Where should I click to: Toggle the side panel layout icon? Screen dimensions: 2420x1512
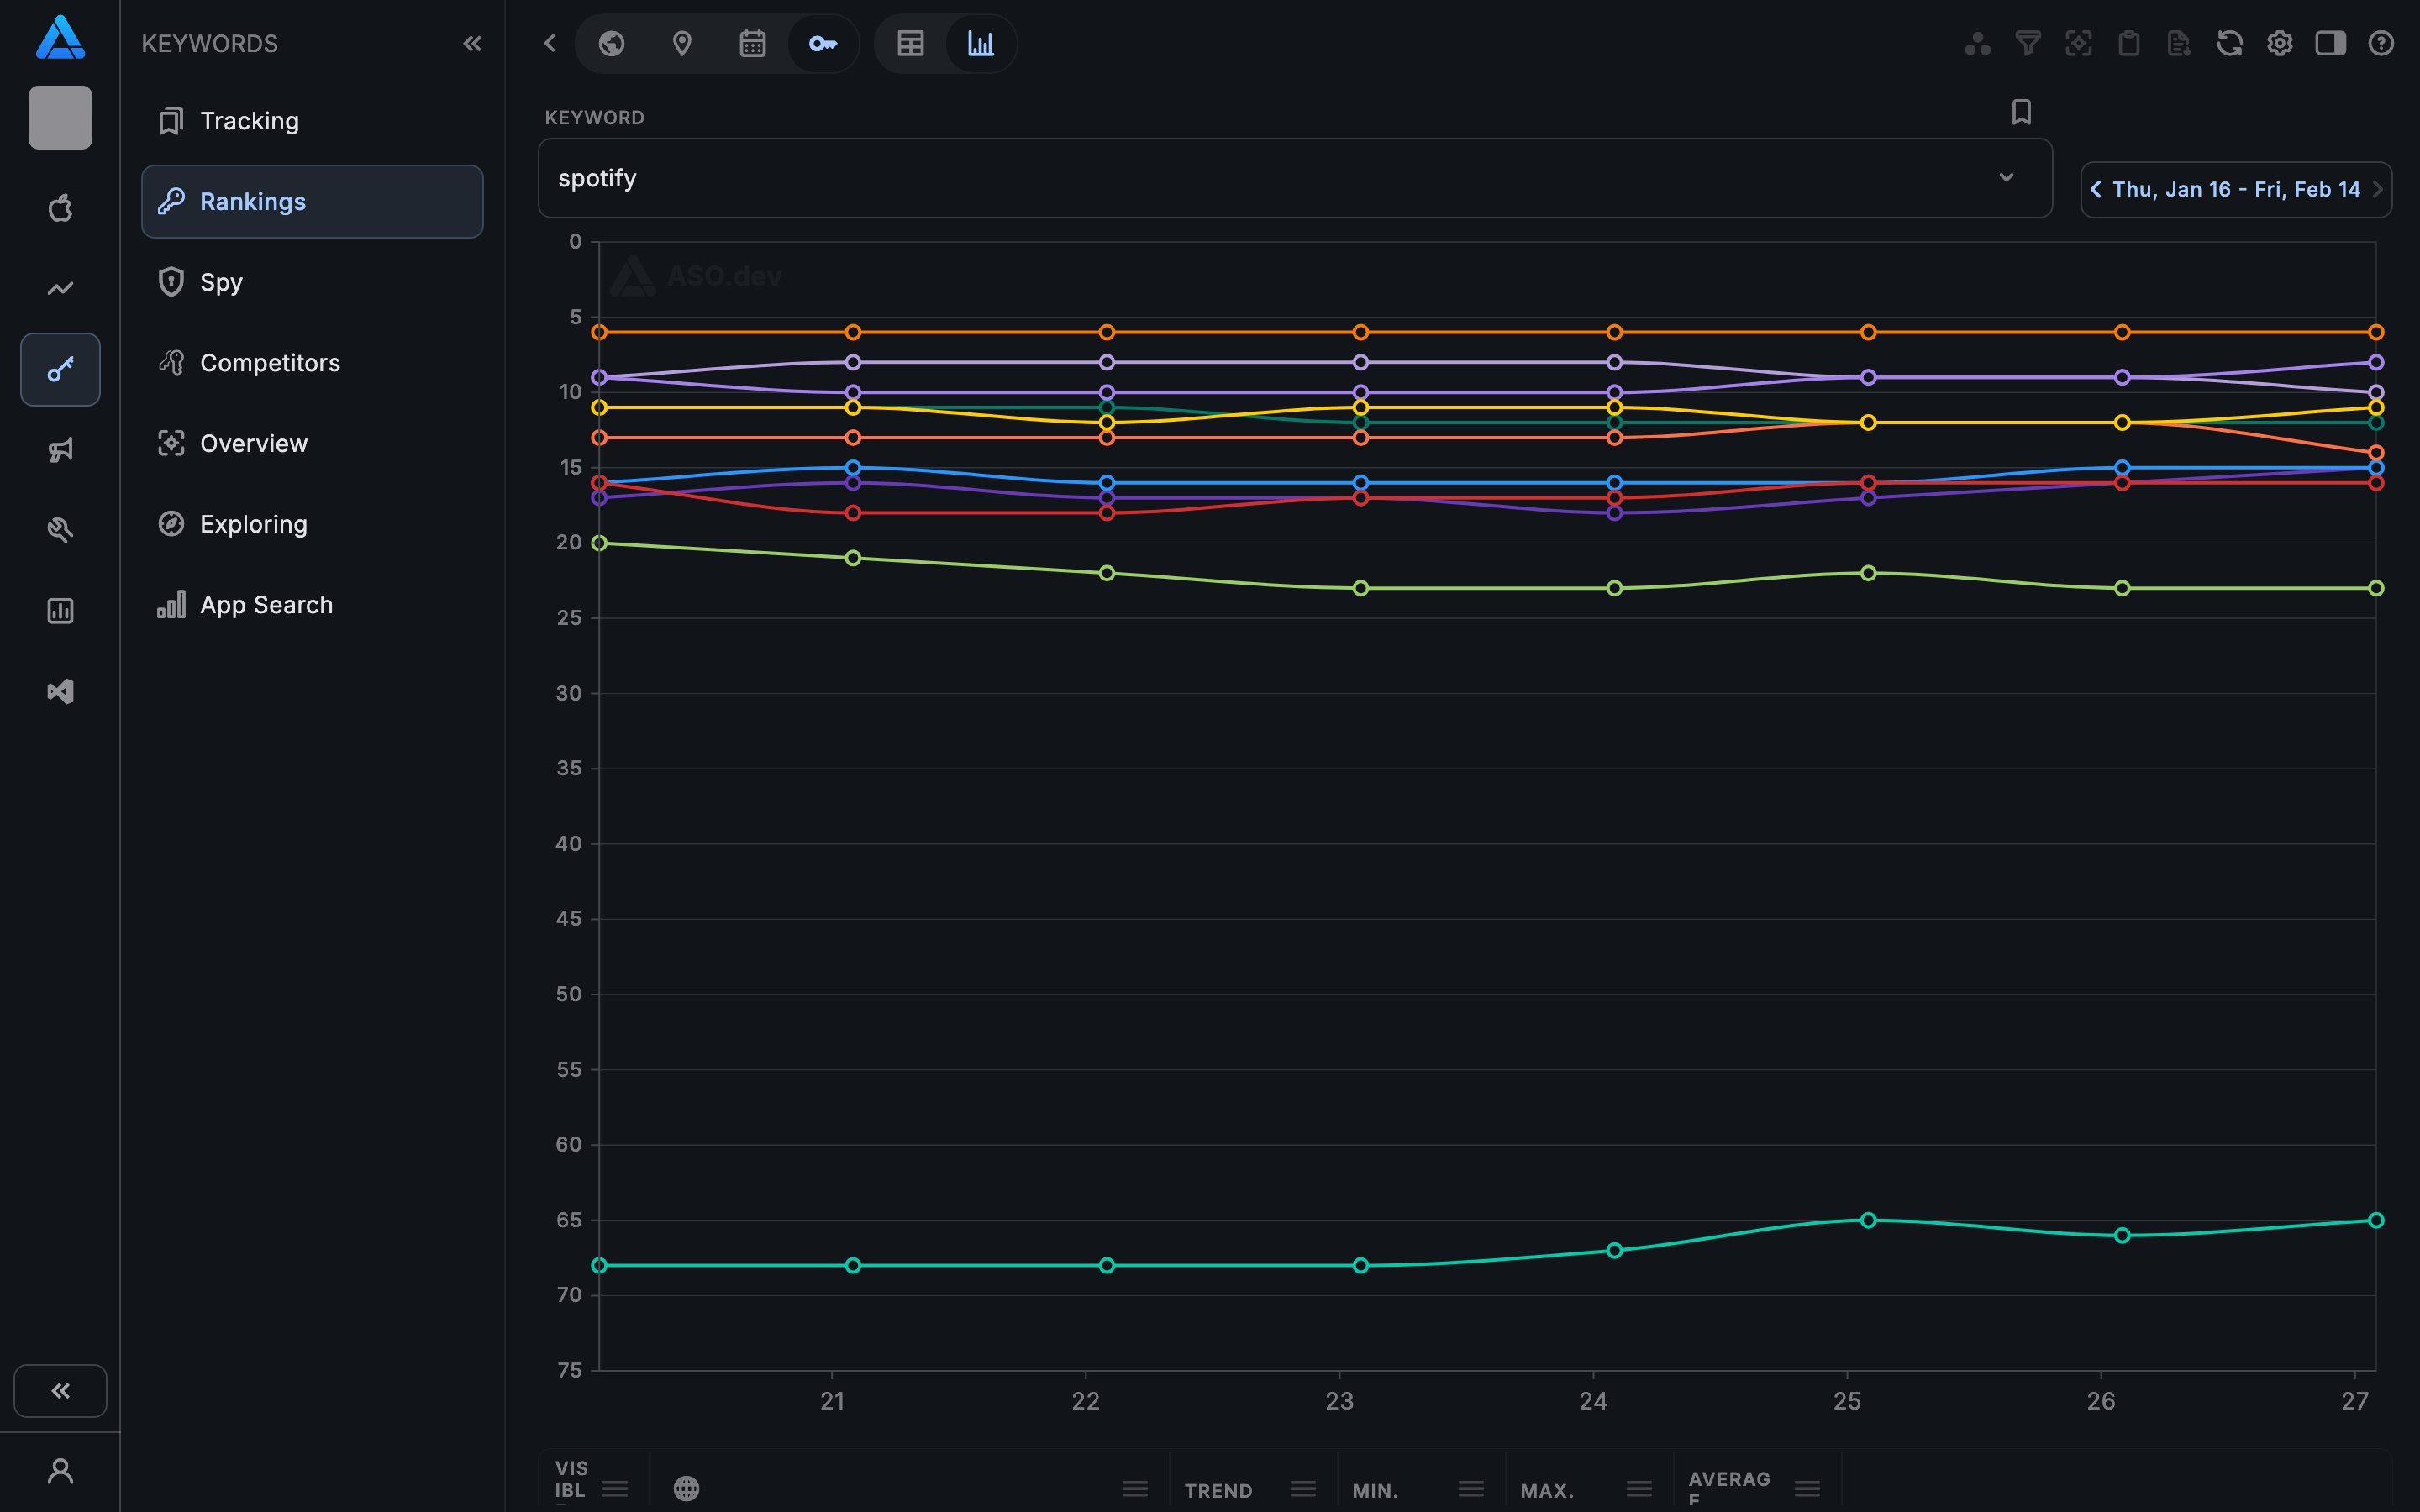[x=2330, y=43]
